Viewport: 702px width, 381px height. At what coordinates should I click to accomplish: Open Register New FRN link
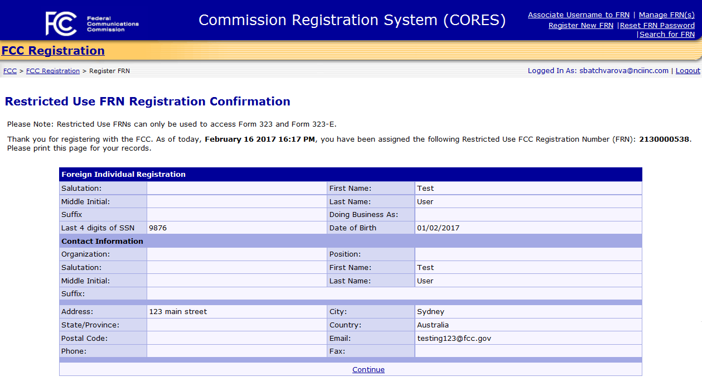580,25
